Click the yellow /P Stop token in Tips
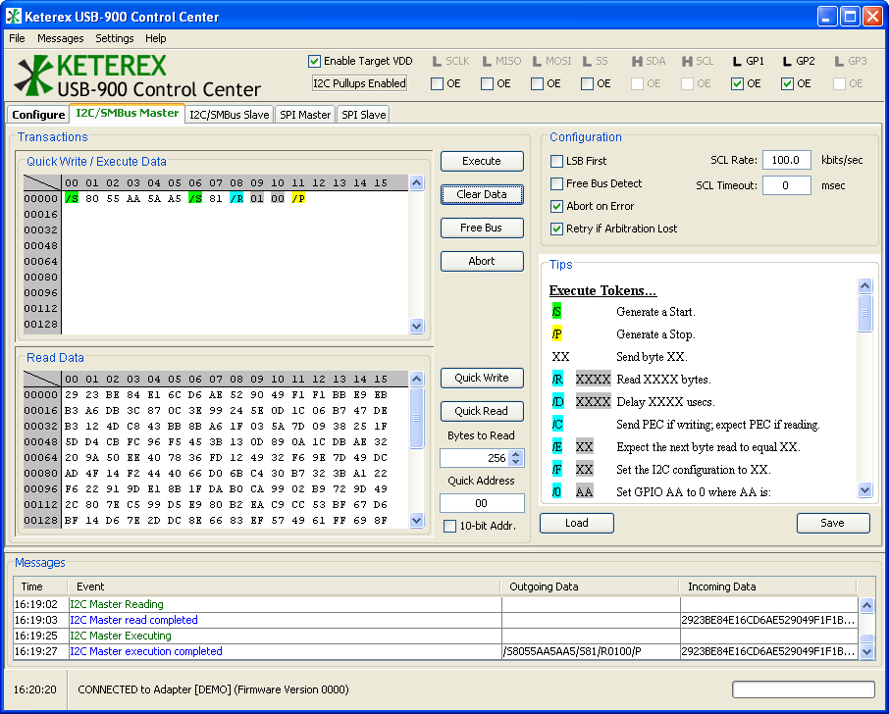889x714 pixels. (x=556, y=334)
